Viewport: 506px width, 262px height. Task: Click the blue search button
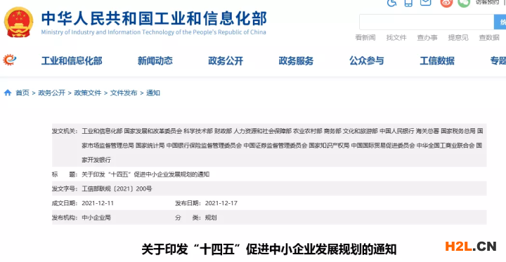500,22
